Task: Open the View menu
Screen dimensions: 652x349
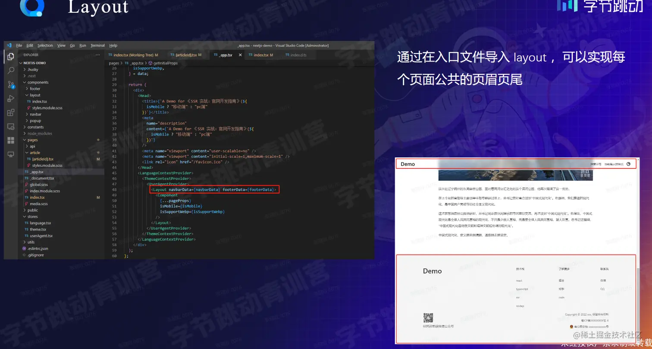Action: (61, 45)
